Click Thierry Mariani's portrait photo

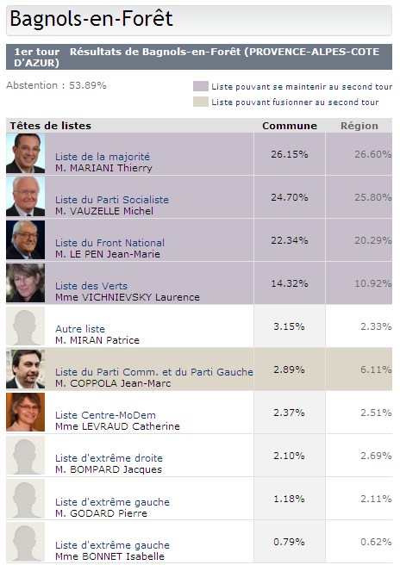[26, 153]
